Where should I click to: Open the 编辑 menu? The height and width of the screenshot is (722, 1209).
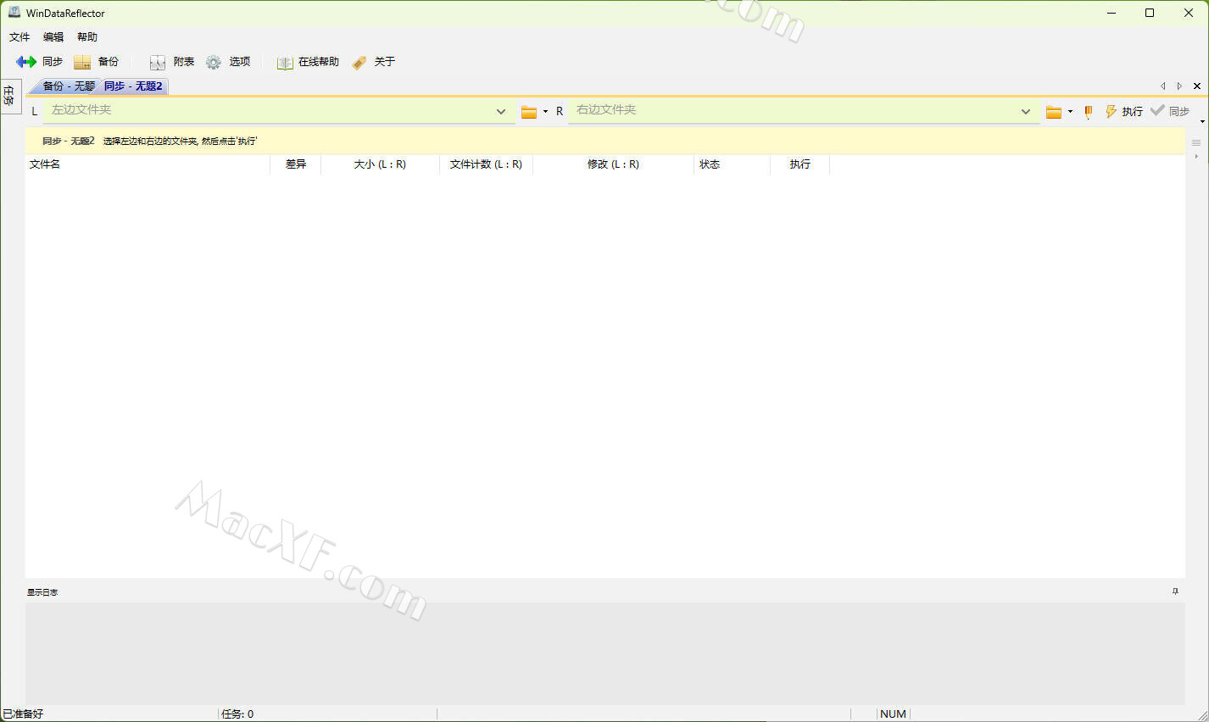tap(53, 37)
